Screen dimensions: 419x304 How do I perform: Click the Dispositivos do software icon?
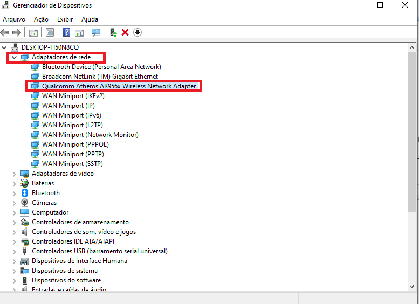click(x=25, y=280)
